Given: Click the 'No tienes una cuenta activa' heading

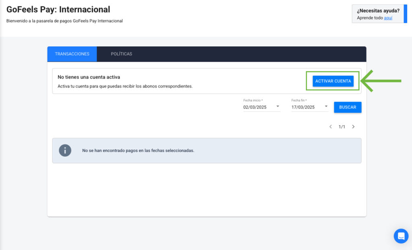Looking at the screenshot, I should click(89, 77).
